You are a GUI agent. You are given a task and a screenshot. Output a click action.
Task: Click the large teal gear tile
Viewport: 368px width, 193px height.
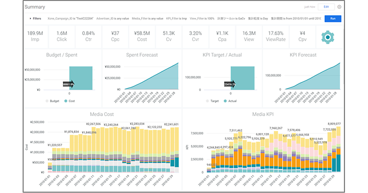(328, 37)
